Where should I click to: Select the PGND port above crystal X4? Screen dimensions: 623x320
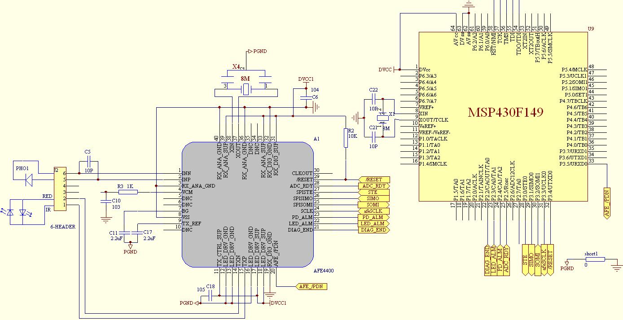pos(258,51)
